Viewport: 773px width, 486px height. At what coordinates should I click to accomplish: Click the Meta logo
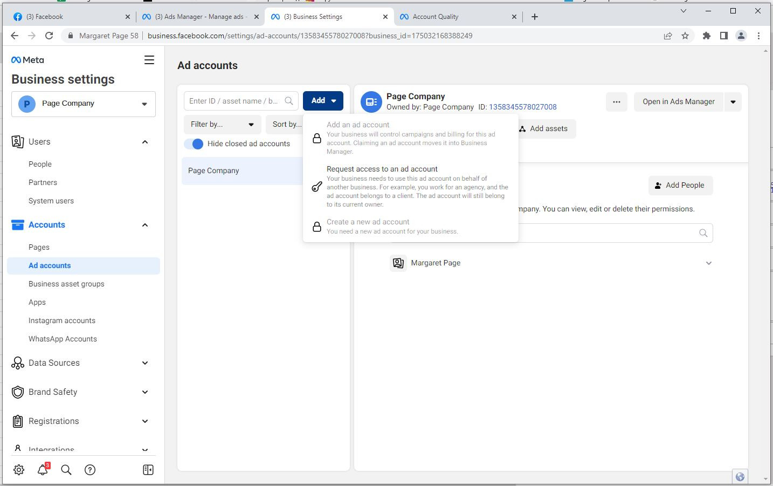[27, 60]
